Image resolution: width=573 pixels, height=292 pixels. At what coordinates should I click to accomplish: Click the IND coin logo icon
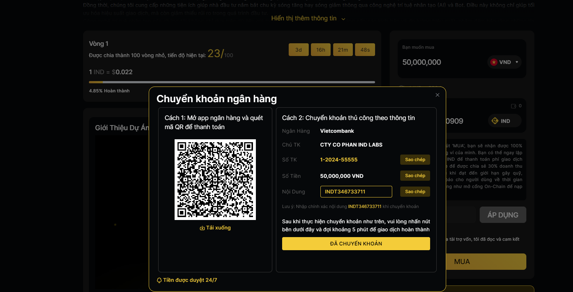[495, 121]
